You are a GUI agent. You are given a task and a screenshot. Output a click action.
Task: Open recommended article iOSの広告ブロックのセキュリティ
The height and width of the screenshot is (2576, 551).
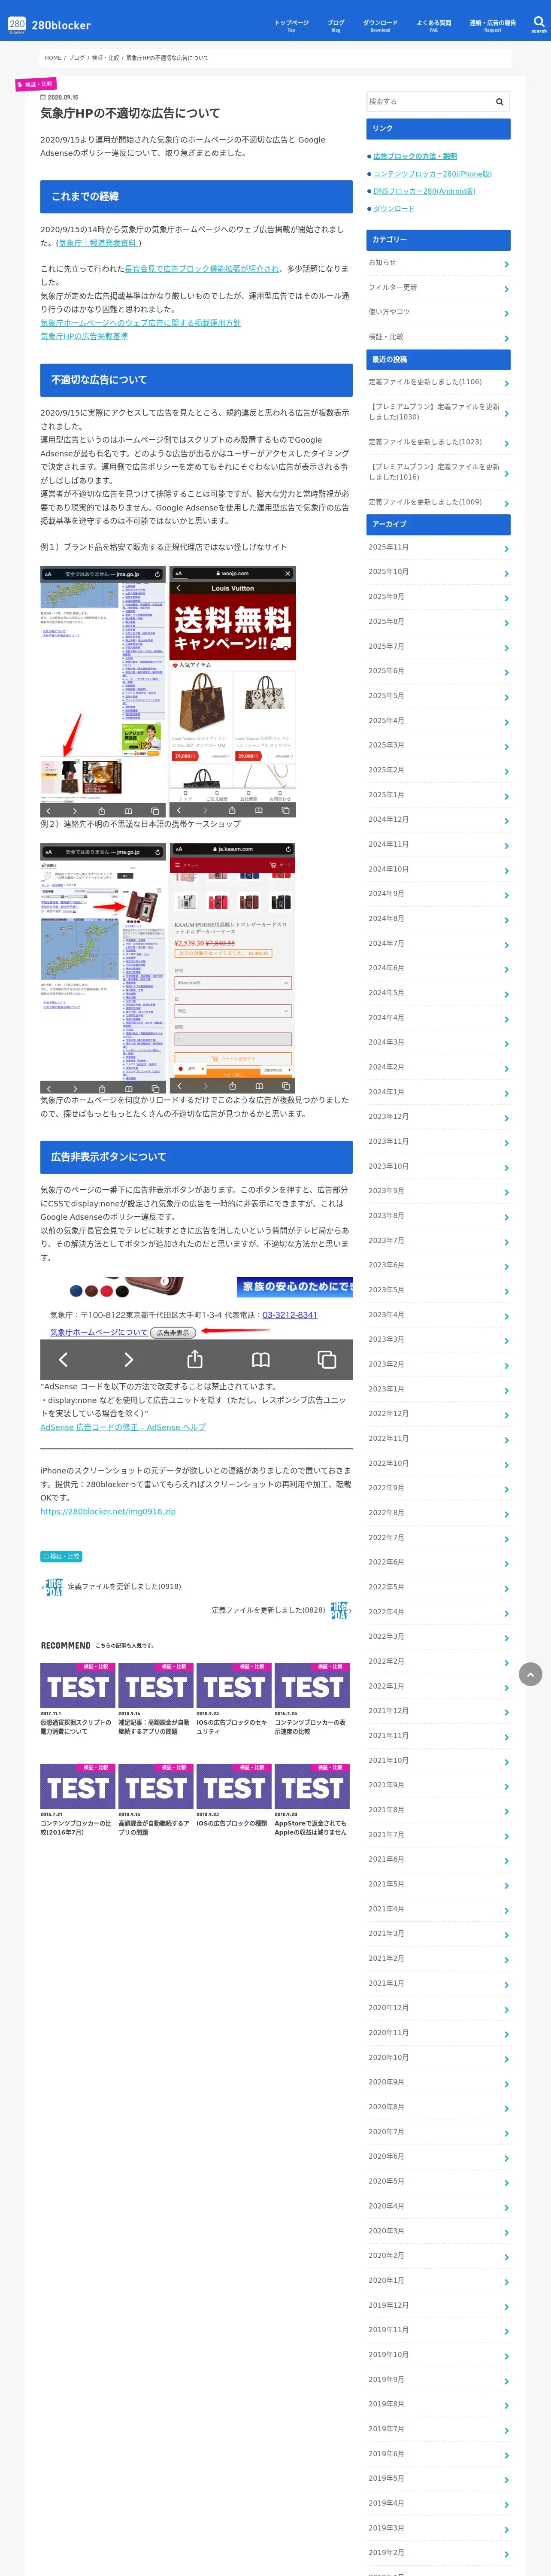click(233, 1699)
